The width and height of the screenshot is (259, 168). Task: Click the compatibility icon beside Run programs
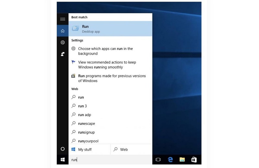tap(73, 76)
